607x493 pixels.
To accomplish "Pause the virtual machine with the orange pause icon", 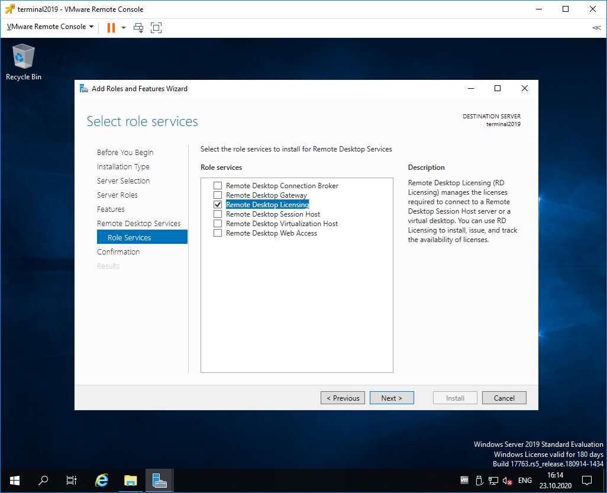I will coord(111,27).
